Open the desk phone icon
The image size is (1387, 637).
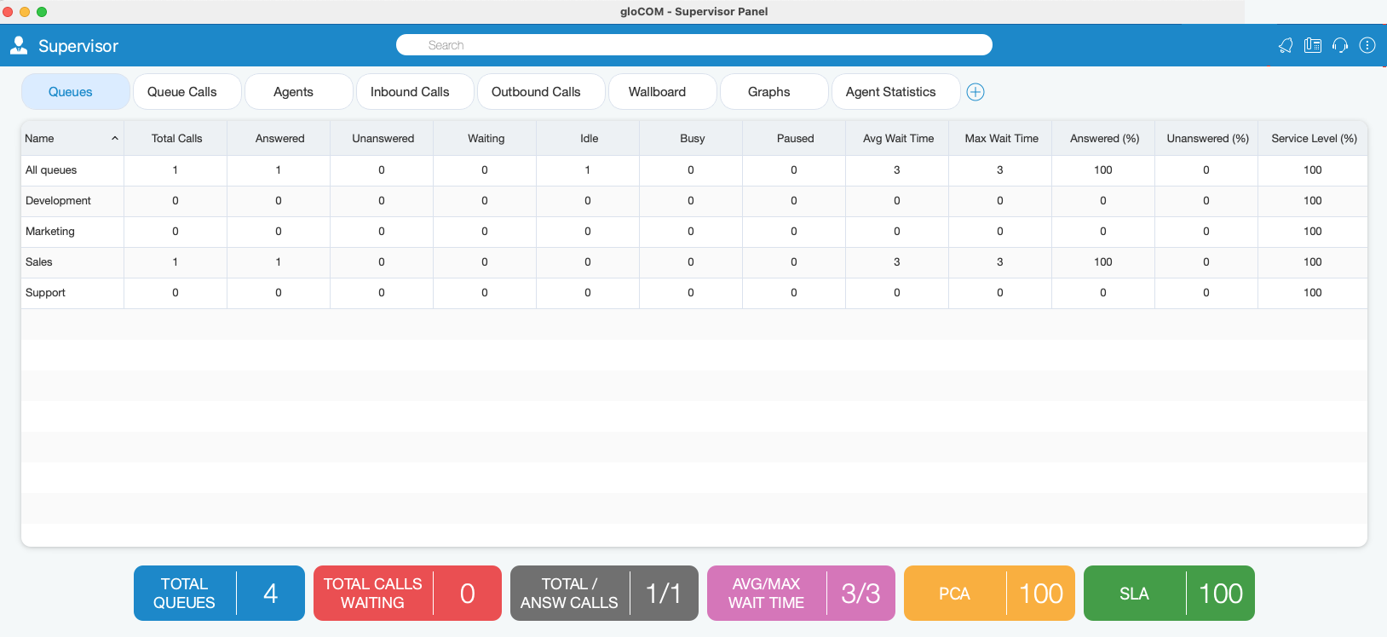[x=1313, y=46]
